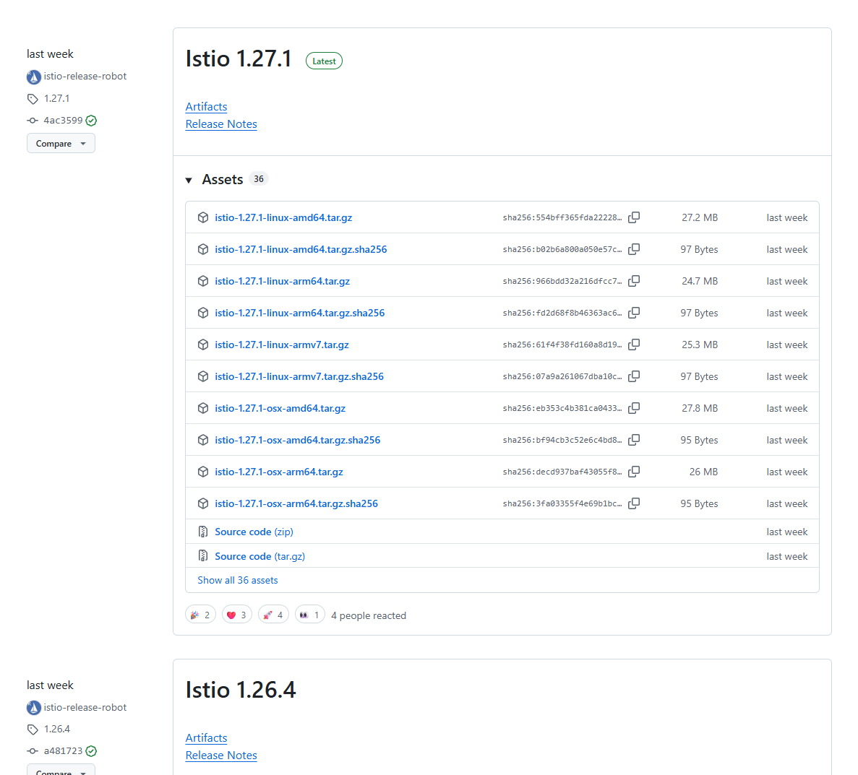Click package icon beside istio-1.27.1-osx-amd64.tar.gz
This screenshot has width=858, height=775.
(x=203, y=407)
